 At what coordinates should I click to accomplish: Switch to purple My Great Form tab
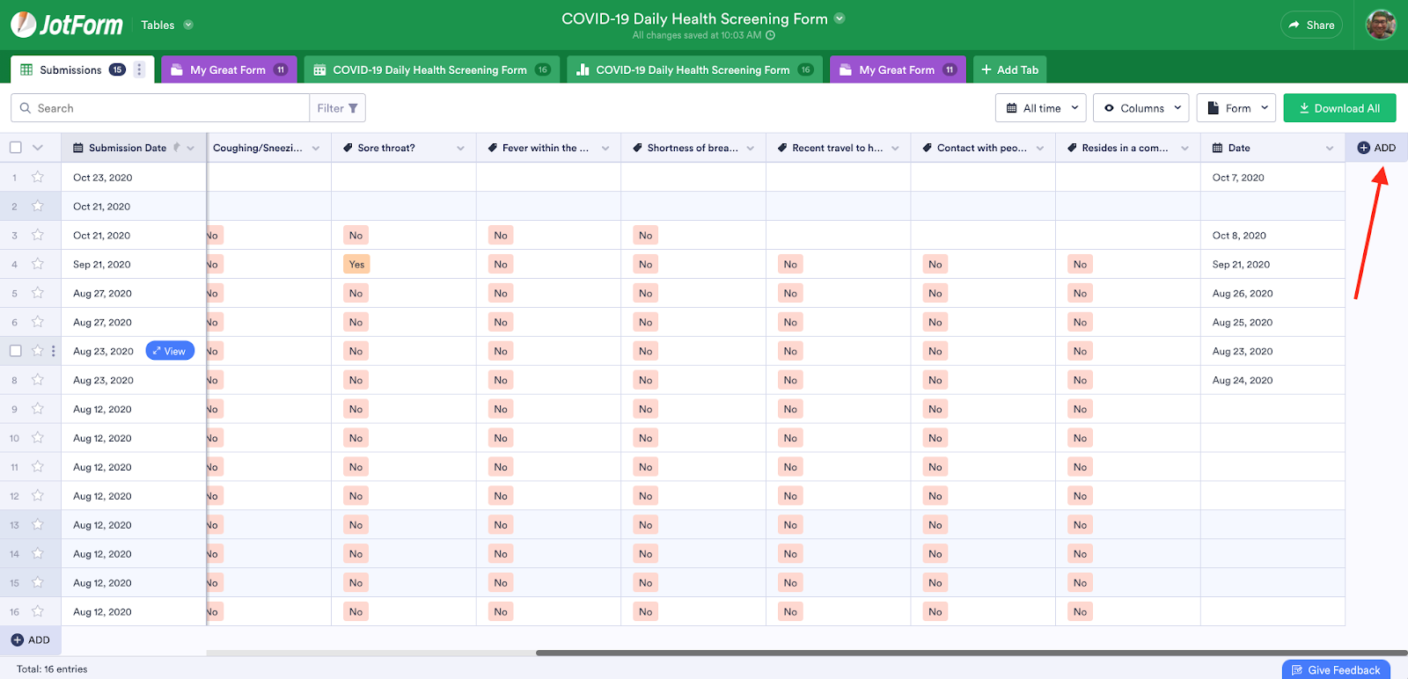(x=229, y=69)
